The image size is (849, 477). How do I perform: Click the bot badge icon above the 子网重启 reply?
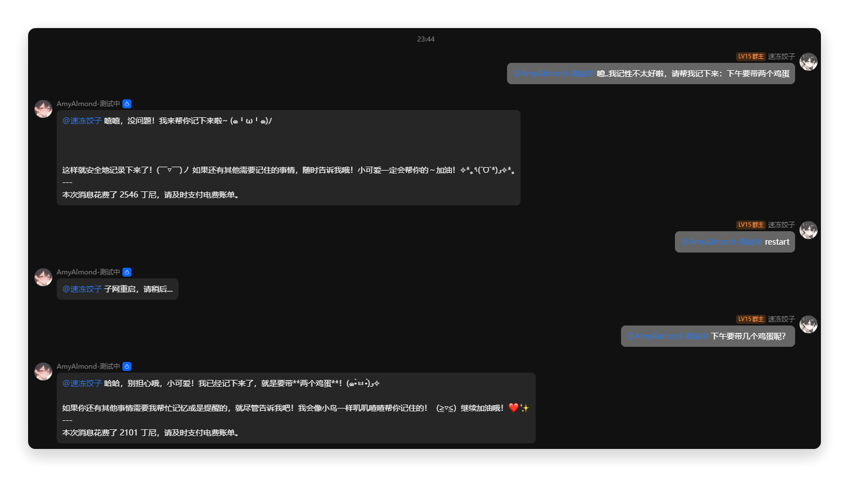tap(127, 272)
